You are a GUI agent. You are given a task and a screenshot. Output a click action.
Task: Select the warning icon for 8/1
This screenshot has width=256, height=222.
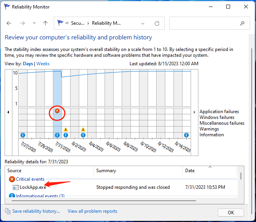tap(66, 129)
